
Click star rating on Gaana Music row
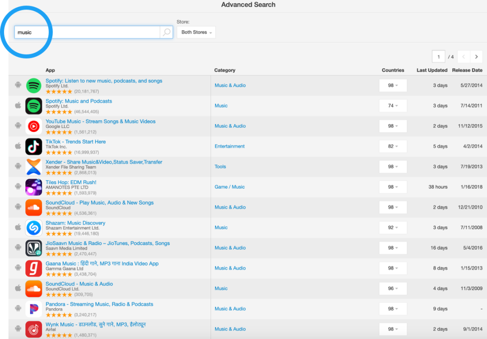coord(59,274)
